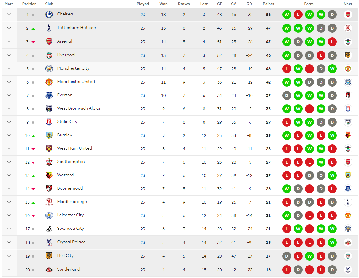Click Everton's first grey D form circle

tap(287, 95)
